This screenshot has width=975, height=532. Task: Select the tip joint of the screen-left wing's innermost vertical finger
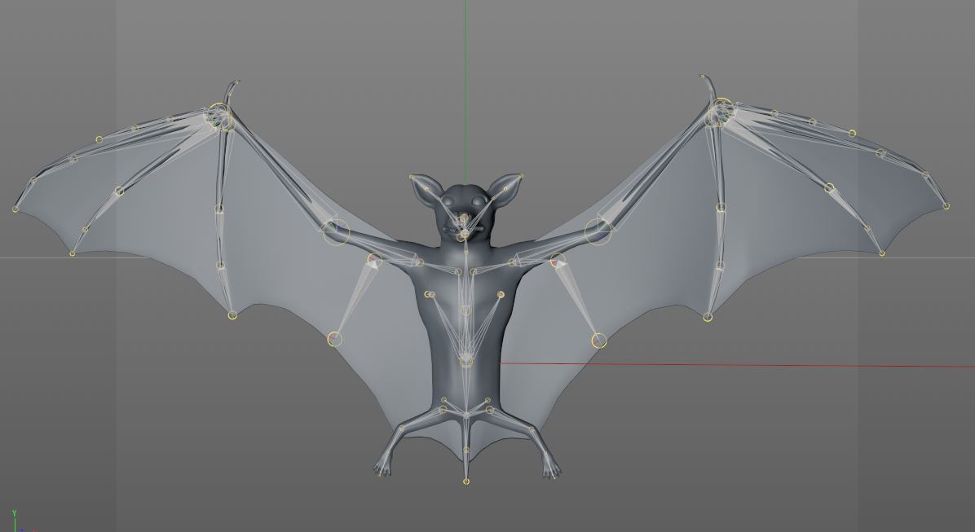click(x=232, y=316)
